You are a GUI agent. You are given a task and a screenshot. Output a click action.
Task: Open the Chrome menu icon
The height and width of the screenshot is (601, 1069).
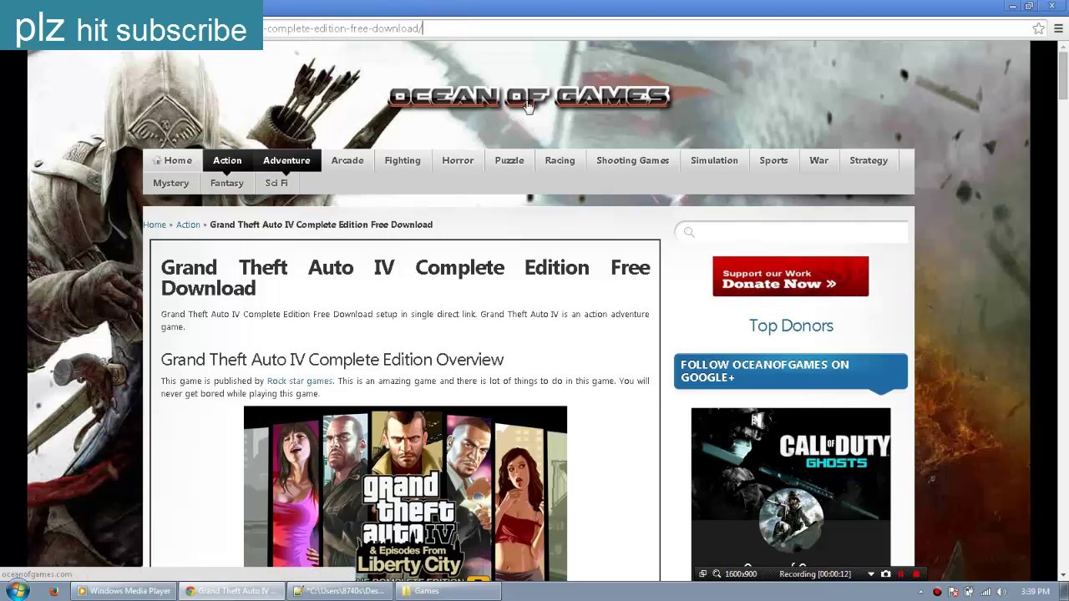[1058, 28]
